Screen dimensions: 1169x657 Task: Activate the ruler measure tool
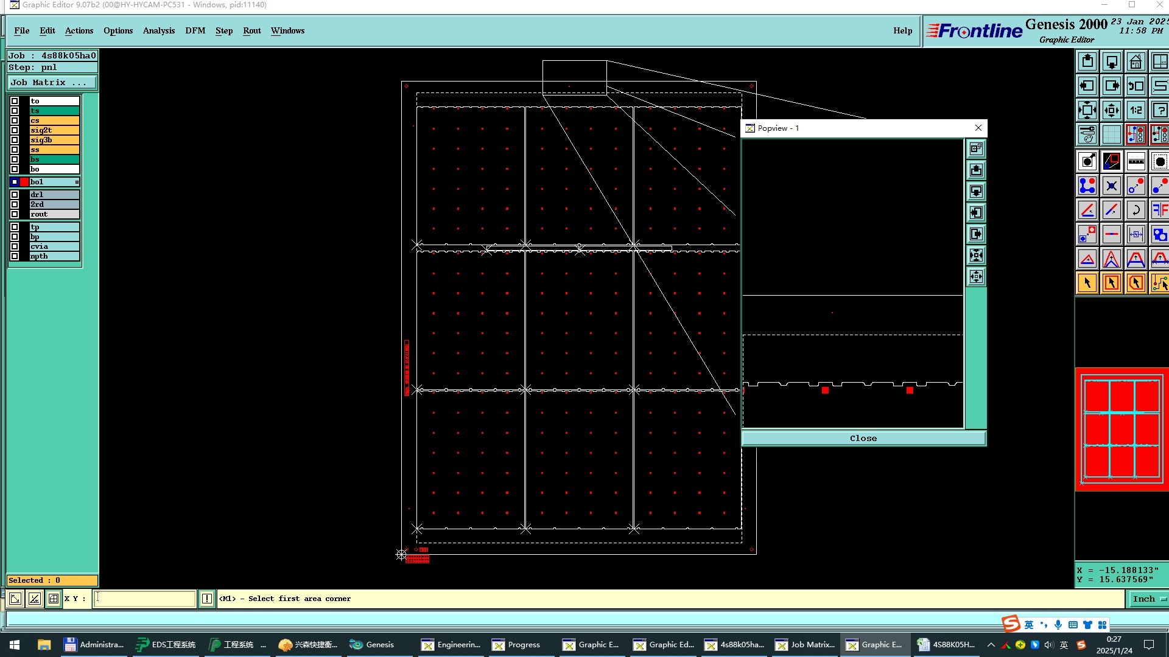1136,161
